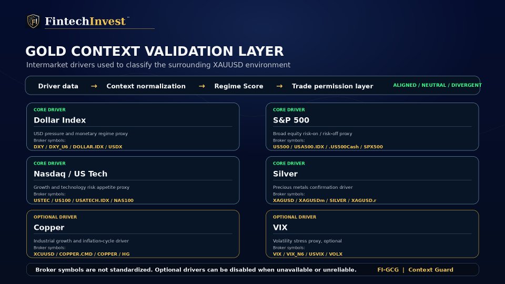Click the Driver data pipeline step
Viewport: 505px width, 284px height.
point(58,86)
